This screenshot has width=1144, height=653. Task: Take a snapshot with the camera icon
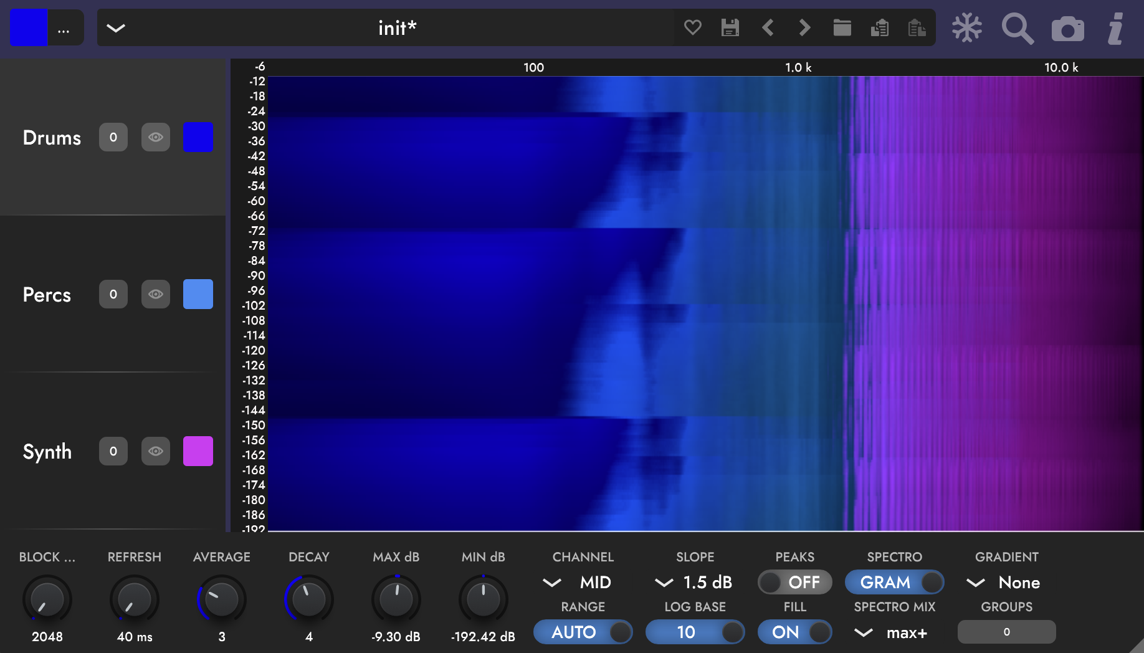tap(1067, 27)
